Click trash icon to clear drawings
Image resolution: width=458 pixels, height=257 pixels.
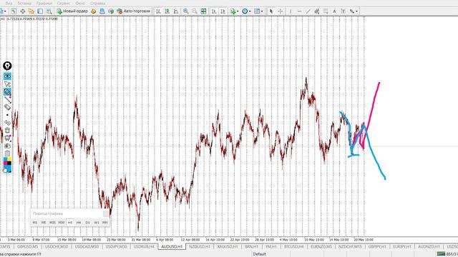click(7, 130)
